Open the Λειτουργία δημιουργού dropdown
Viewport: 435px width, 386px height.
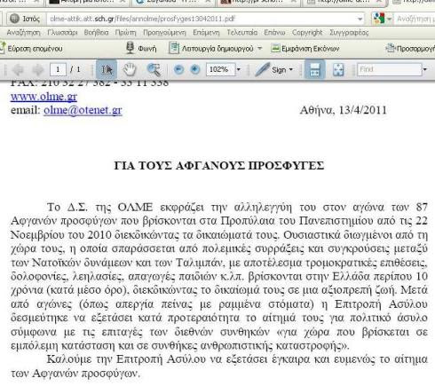260,48
